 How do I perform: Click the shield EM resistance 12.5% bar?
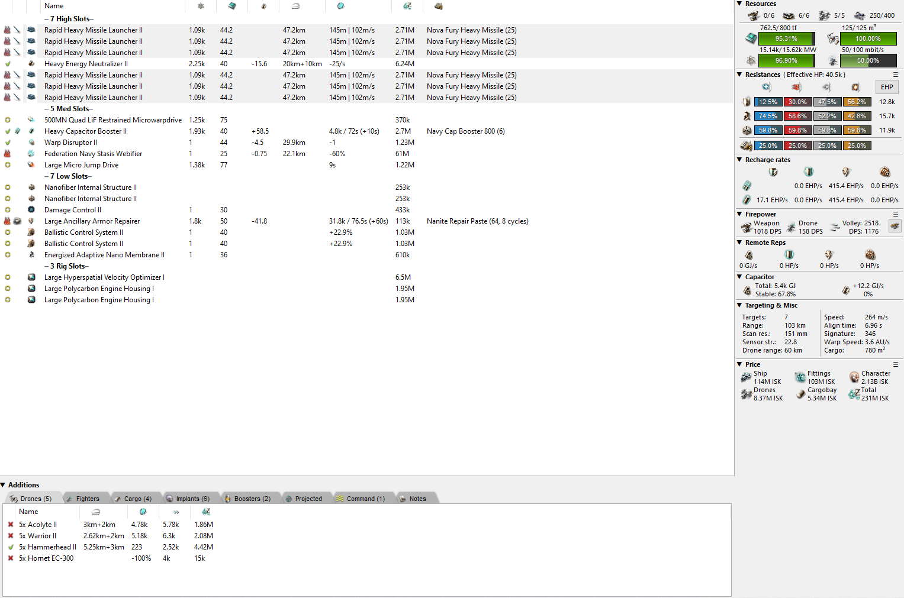768,102
